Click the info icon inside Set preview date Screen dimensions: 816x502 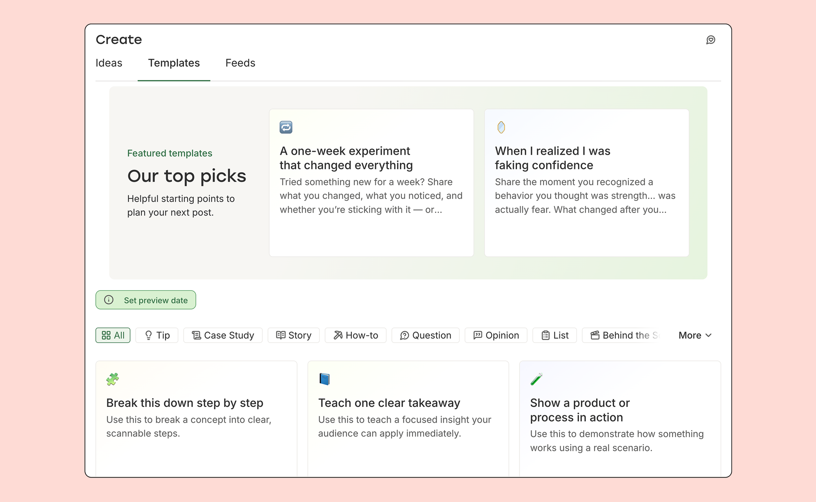click(109, 300)
